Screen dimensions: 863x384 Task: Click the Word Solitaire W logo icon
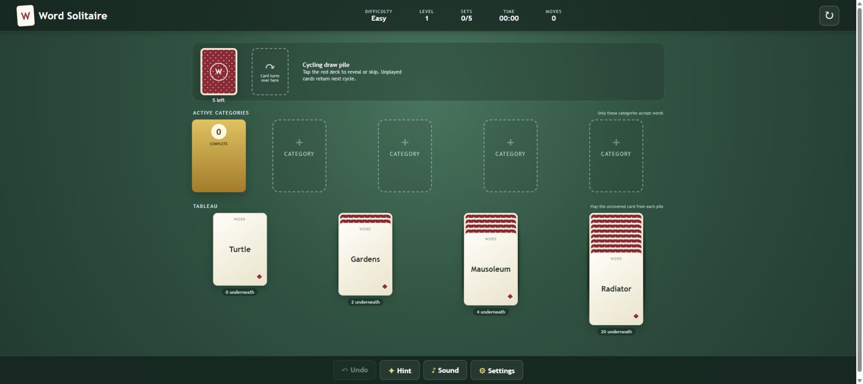coord(25,16)
